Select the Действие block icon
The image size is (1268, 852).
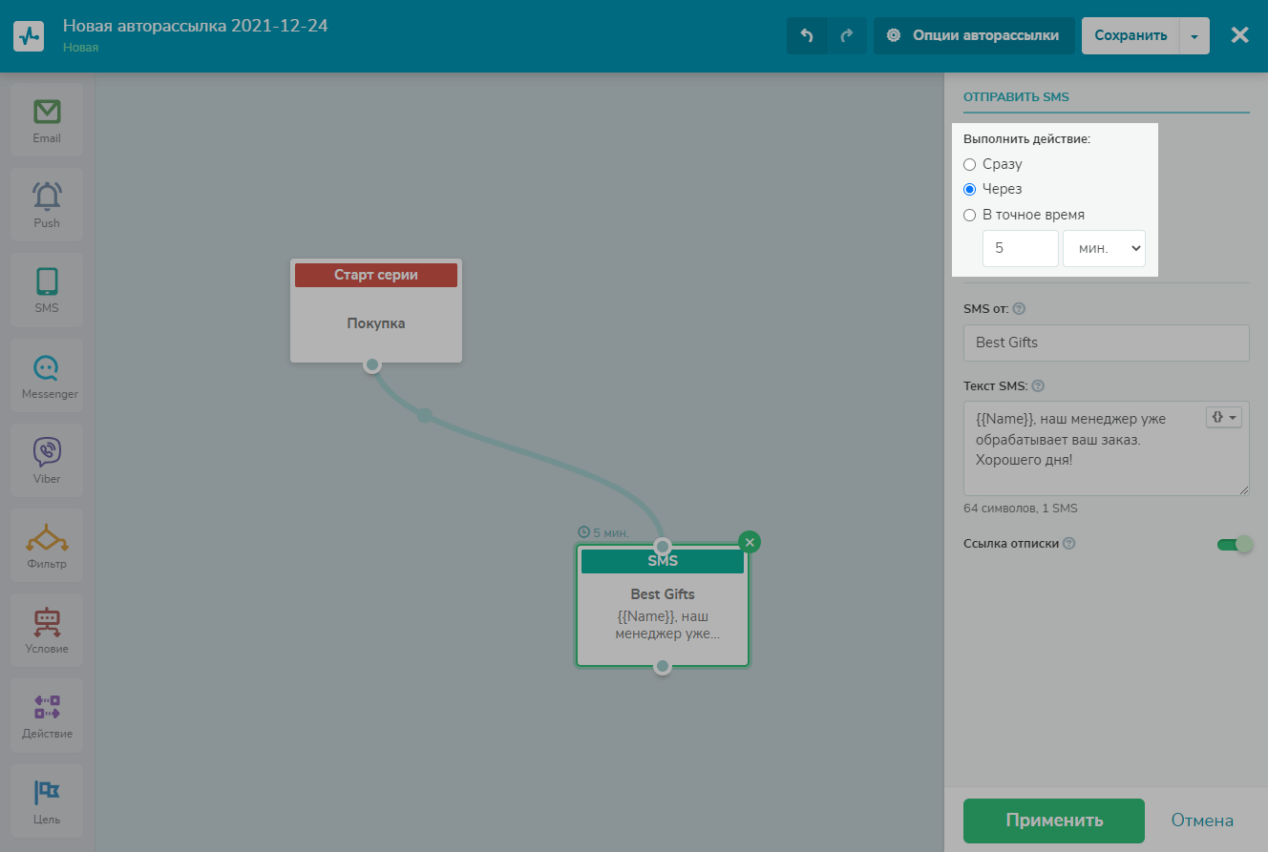click(47, 715)
